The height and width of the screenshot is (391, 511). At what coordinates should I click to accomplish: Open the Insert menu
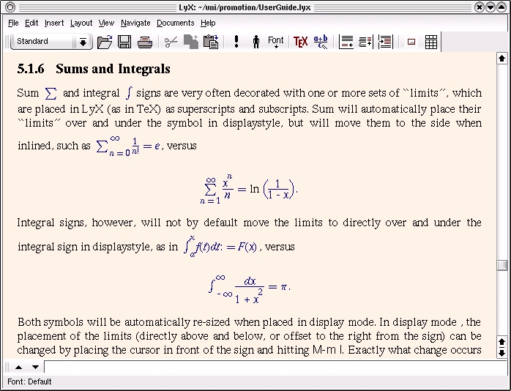click(x=54, y=23)
